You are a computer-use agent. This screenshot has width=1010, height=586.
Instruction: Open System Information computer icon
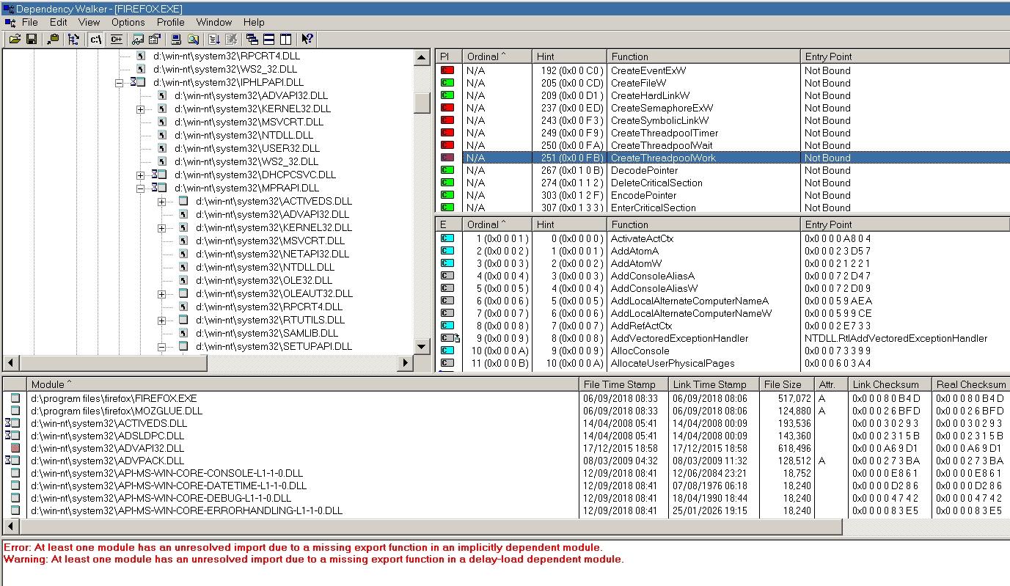tap(175, 40)
